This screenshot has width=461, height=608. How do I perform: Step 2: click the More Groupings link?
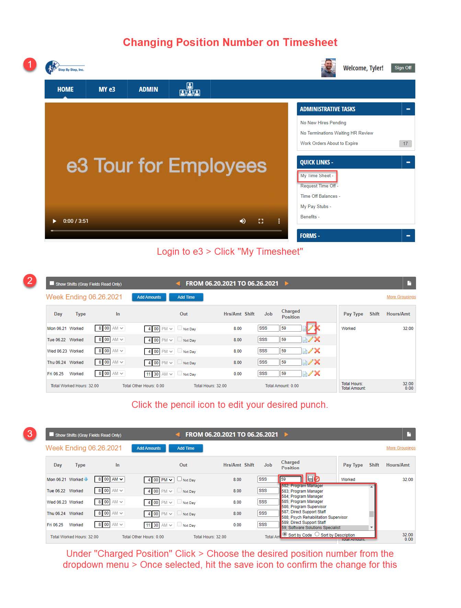(401, 297)
